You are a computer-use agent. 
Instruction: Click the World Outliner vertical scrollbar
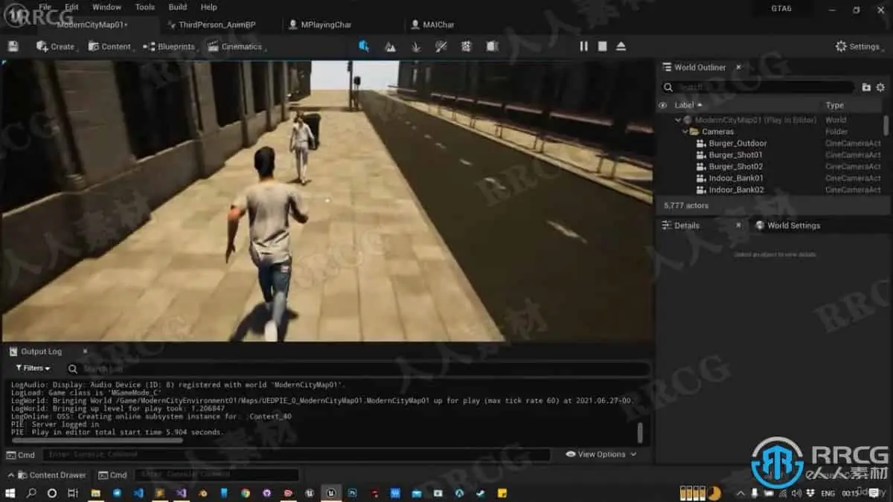pos(886,125)
